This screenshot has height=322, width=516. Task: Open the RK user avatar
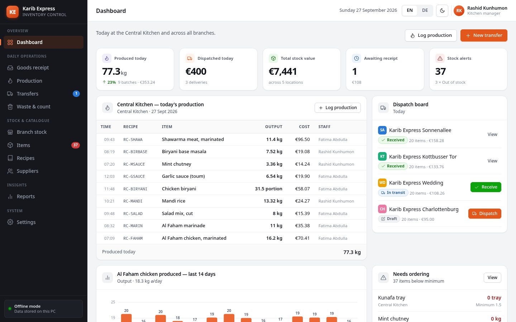coord(459,11)
